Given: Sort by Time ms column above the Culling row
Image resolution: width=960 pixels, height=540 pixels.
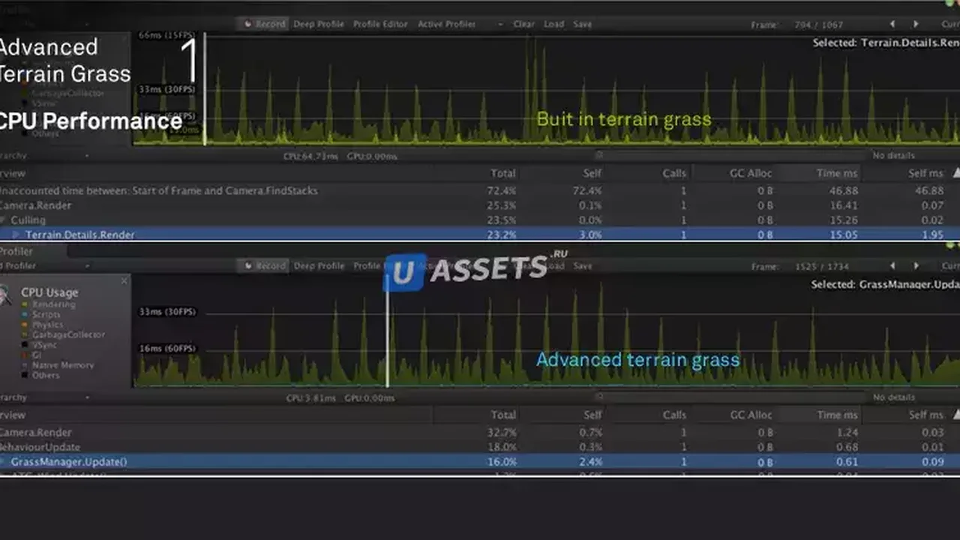Looking at the screenshot, I should [837, 173].
